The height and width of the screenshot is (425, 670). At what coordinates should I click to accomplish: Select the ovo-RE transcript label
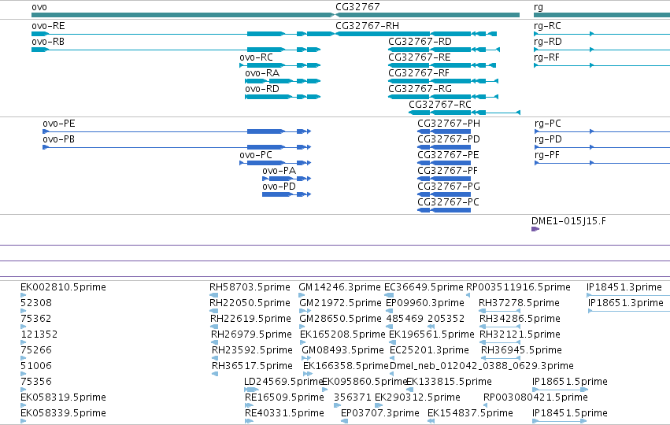(48, 26)
